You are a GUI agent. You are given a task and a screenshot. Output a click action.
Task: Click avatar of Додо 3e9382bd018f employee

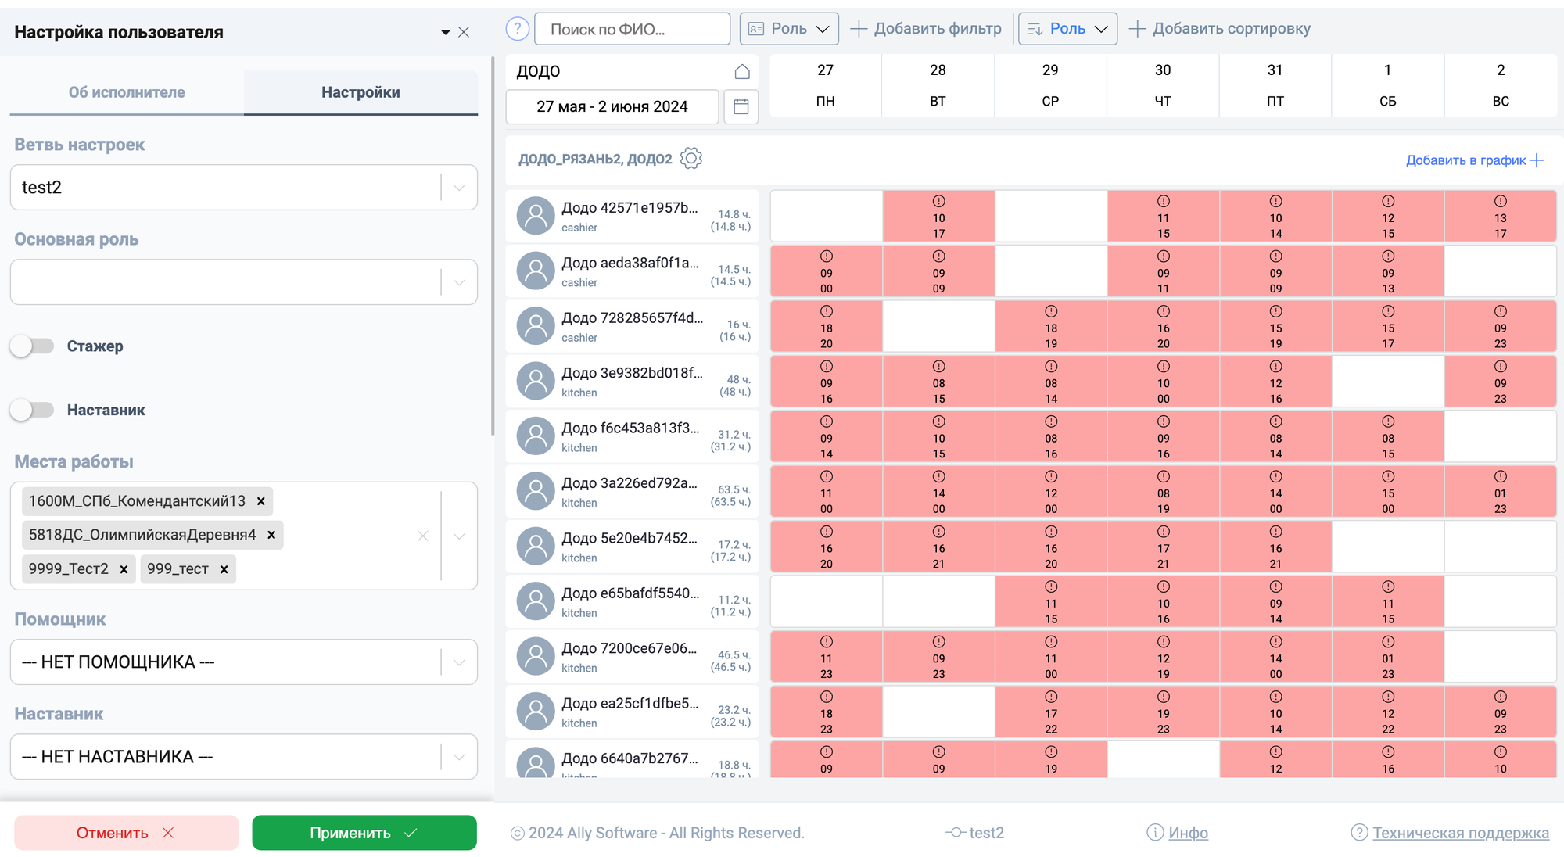[x=536, y=381]
